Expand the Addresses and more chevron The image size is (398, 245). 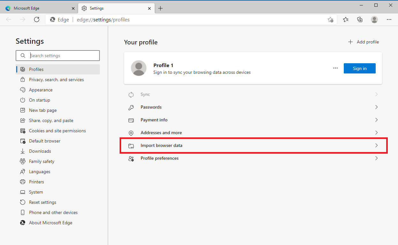376,133
